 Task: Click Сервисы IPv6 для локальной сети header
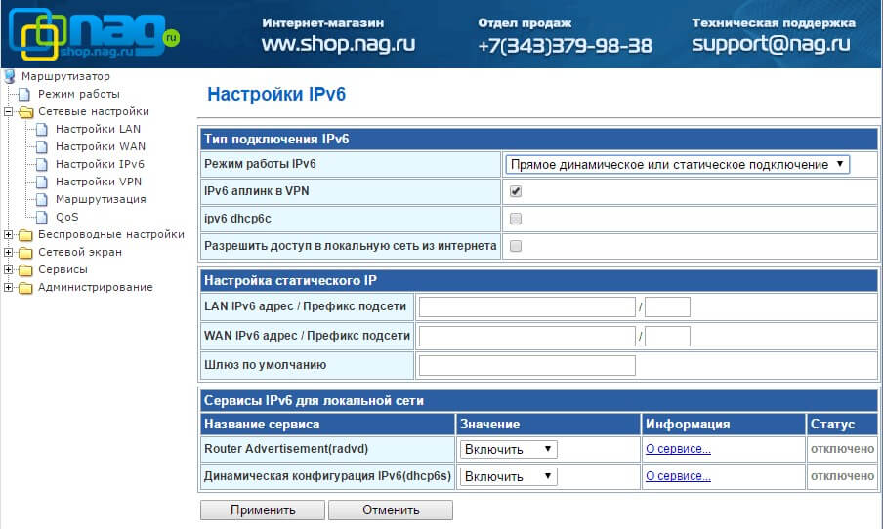coord(539,401)
